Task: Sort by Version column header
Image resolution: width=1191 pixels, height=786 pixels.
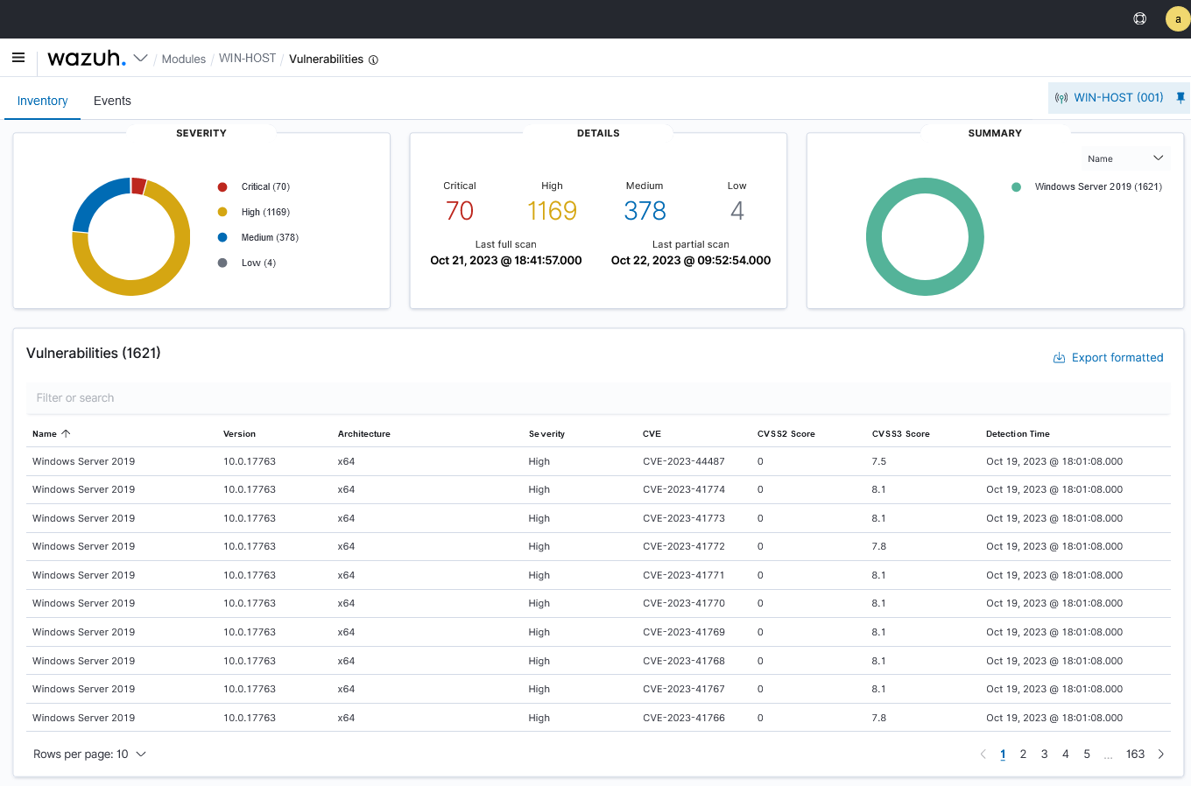Action: click(239, 434)
